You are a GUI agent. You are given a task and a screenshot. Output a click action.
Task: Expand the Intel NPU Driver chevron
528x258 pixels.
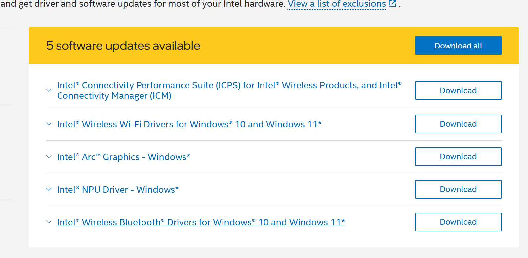[49, 190]
